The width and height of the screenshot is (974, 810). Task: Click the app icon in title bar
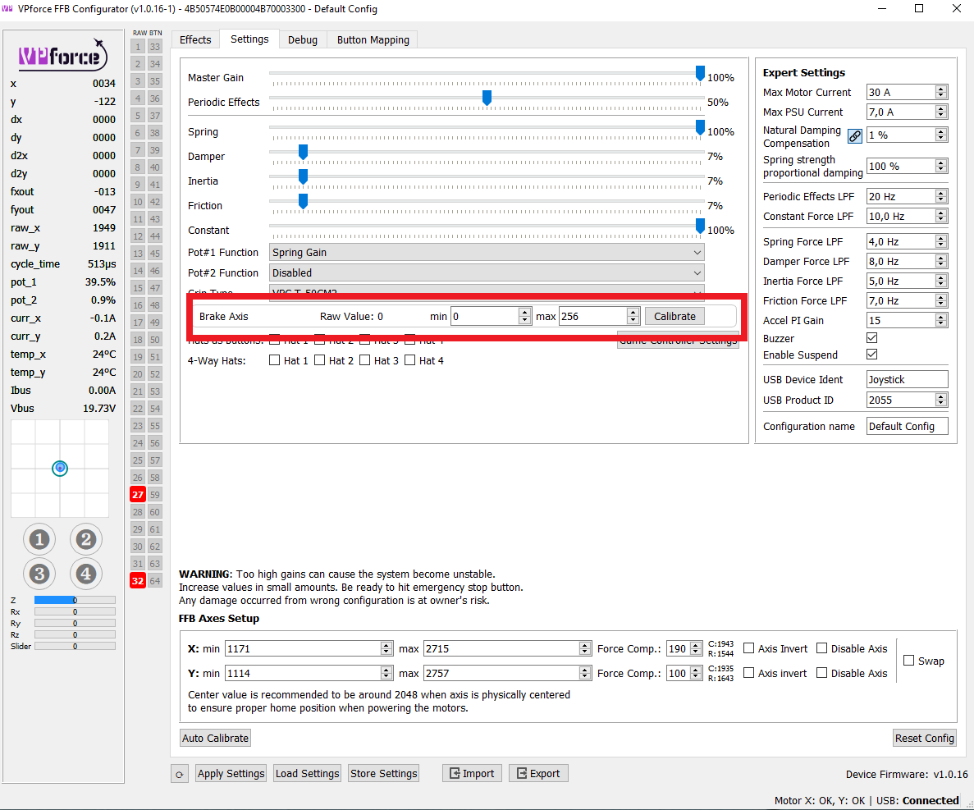(7, 9)
